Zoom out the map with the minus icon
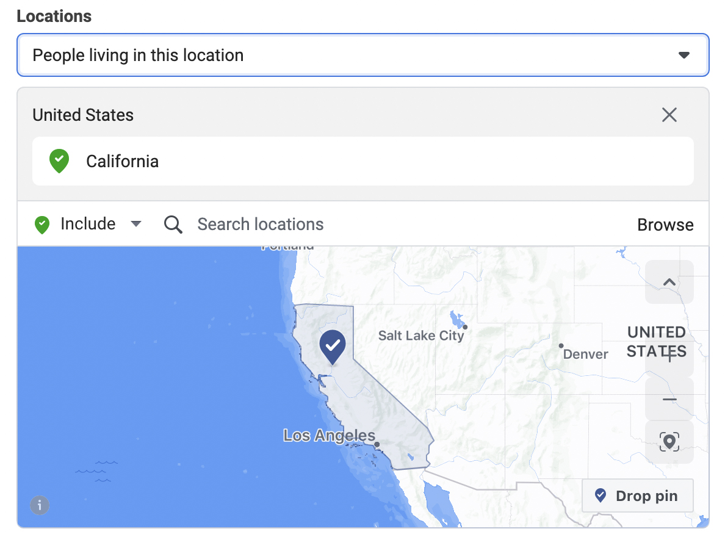Image resolution: width=725 pixels, height=537 pixels. (x=669, y=398)
